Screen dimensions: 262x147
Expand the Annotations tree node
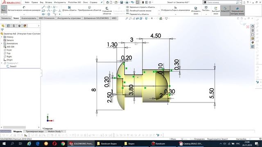pos(2,44)
